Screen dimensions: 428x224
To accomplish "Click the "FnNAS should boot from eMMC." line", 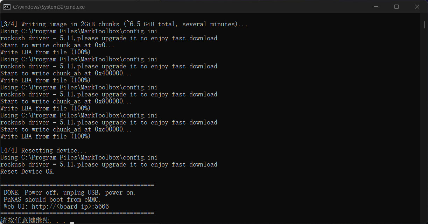I will tap(52, 199).
